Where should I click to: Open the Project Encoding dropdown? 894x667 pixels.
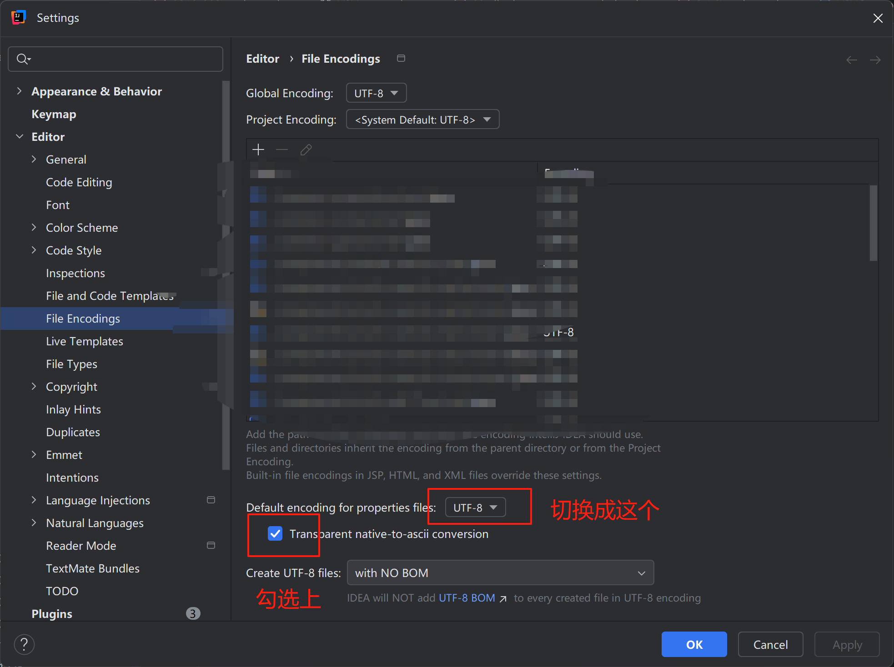422,119
